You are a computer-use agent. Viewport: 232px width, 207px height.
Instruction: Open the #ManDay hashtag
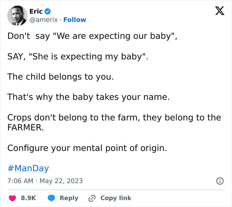coord(28,168)
